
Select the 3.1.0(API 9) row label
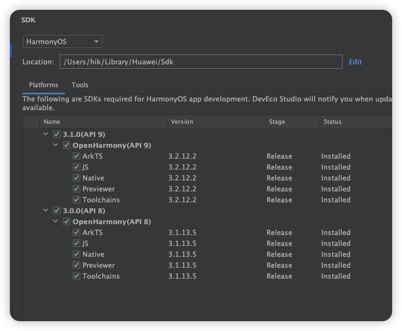point(84,134)
